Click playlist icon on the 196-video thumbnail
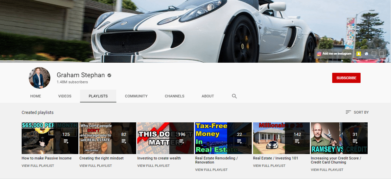This screenshot has width=391, height=179. tap(181, 141)
